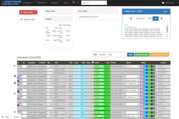The image size is (179, 119).
Task: Open Driver dropdown showing DAYNE
Action: (99, 113)
